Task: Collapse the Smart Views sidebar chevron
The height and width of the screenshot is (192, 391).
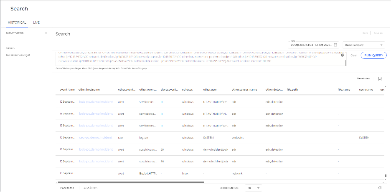Action: point(46,33)
